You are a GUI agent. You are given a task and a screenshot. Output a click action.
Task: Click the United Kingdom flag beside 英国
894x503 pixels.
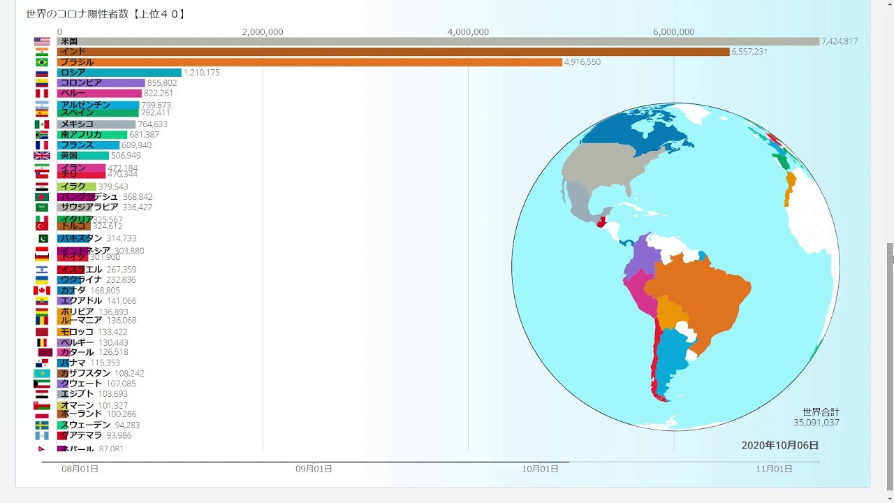pyautogui.click(x=42, y=156)
